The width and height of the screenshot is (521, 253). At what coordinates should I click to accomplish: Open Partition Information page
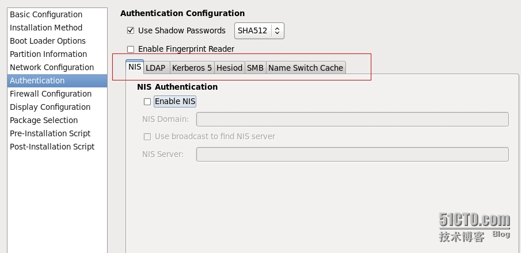(57, 54)
